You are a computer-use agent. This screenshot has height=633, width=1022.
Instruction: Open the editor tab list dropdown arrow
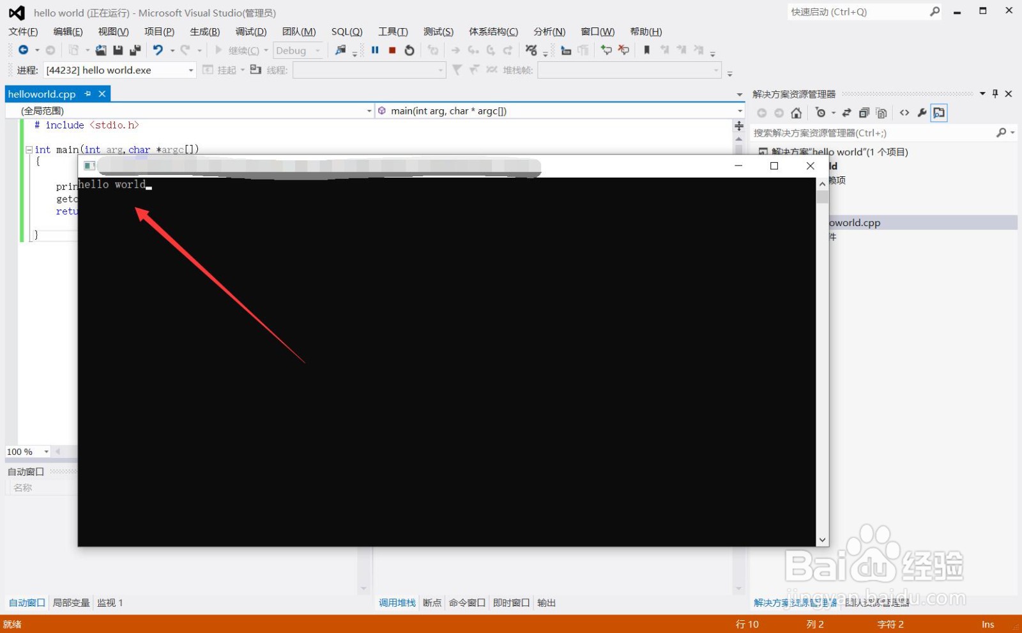740,95
